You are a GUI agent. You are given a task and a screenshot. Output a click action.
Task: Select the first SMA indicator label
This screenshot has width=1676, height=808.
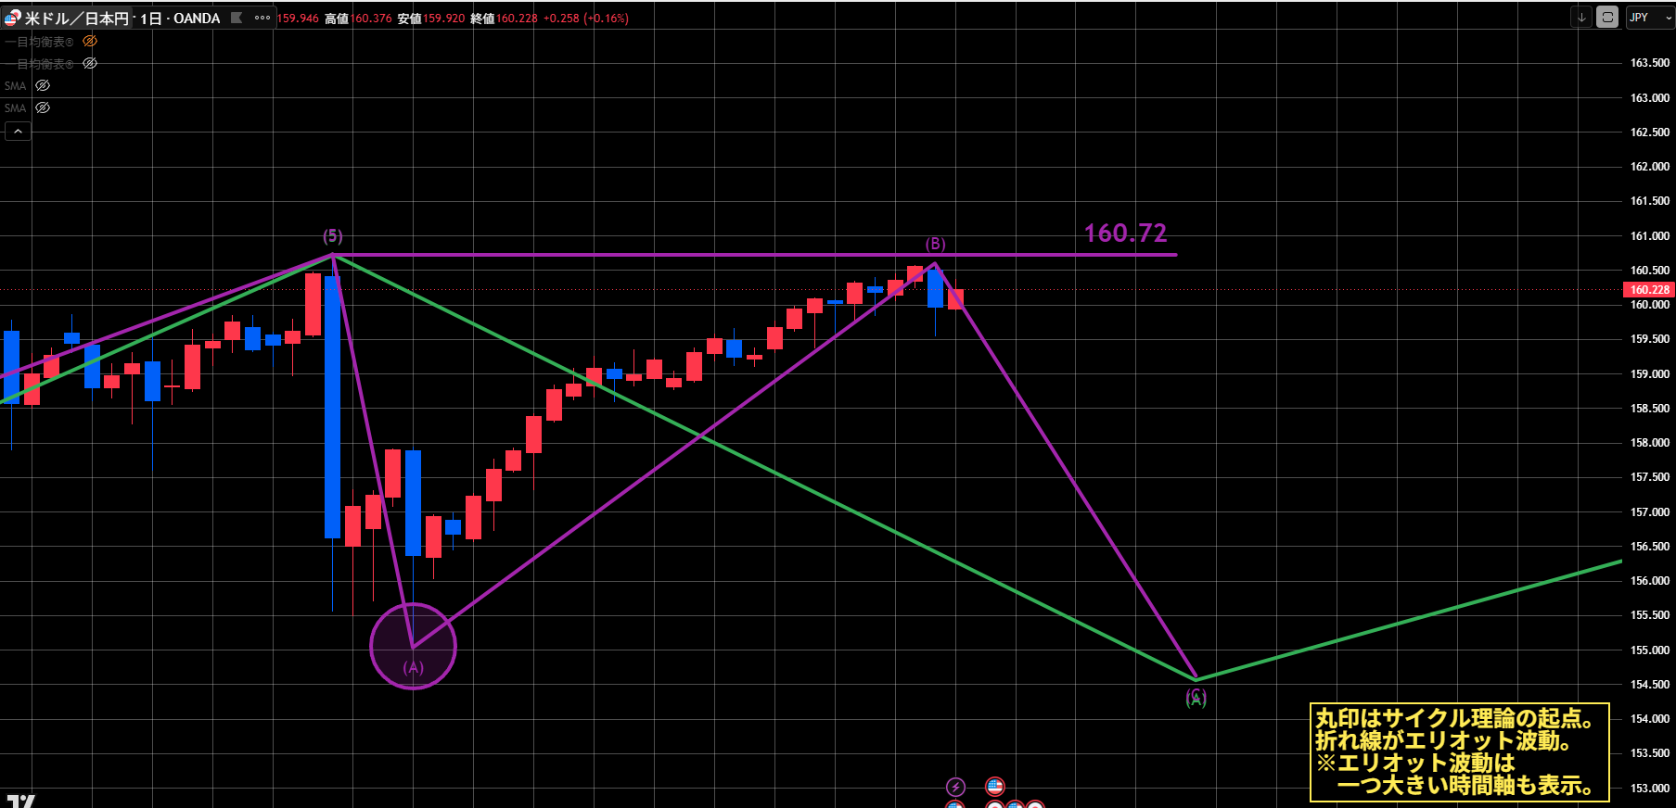click(x=16, y=86)
